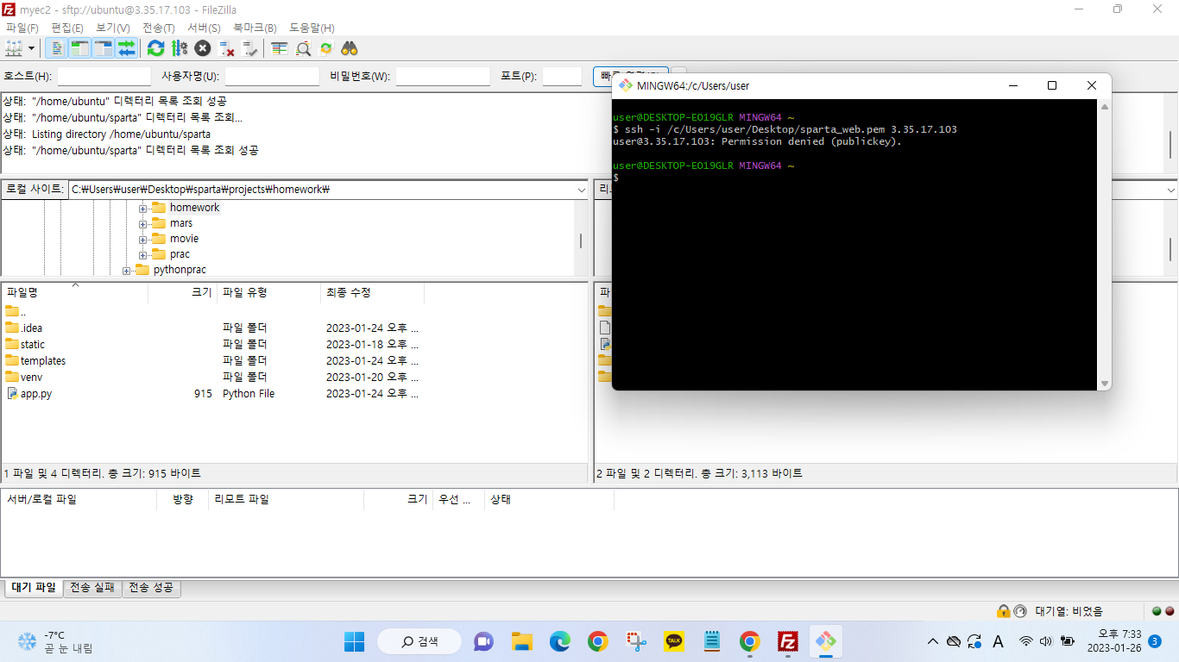This screenshot has width=1179, height=662.
Task: Open the Site Manager icon in toolbar
Action: [x=15, y=48]
